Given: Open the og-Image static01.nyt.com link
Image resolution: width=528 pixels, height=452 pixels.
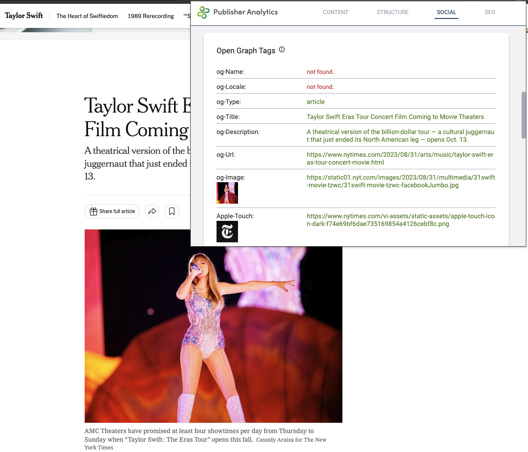Looking at the screenshot, I should [x=401, y=181].
